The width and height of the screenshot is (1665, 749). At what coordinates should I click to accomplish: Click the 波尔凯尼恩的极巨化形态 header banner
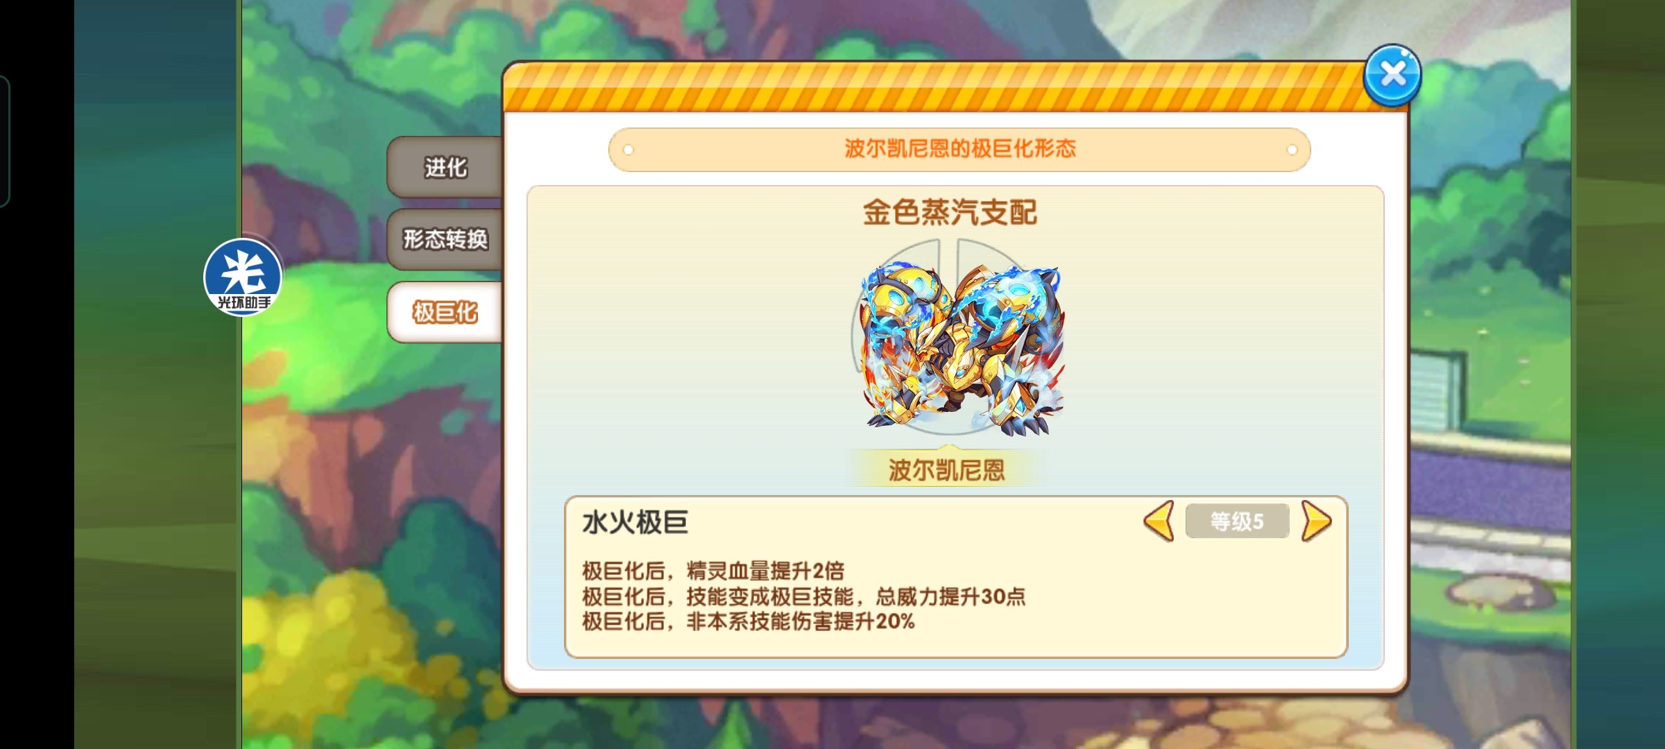(959, 149)
